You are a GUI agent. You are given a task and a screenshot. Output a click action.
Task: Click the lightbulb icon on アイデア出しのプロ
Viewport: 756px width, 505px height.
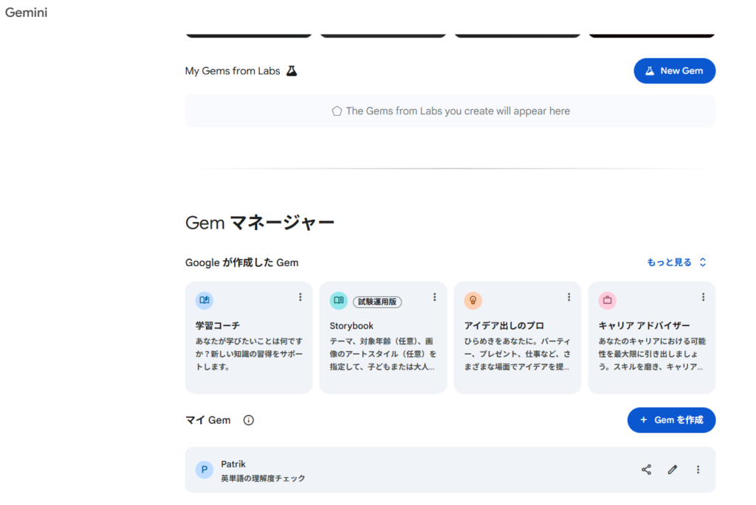click(x=472, y=300)
